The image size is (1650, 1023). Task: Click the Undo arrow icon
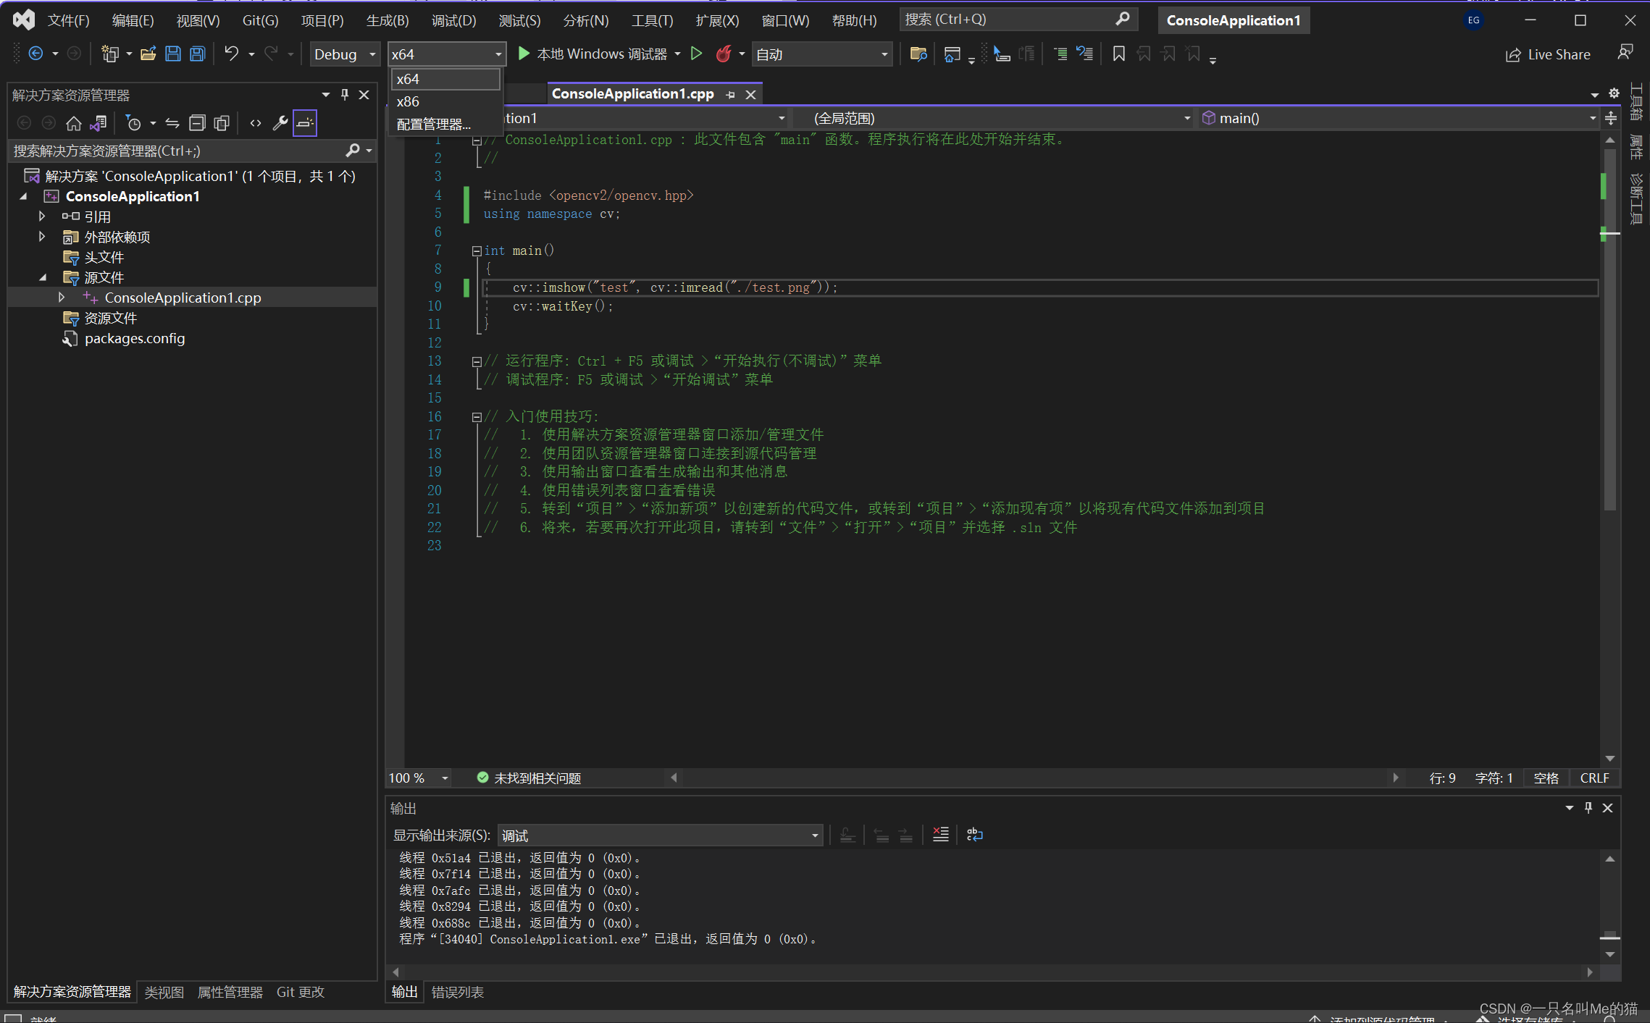(231, 54)
